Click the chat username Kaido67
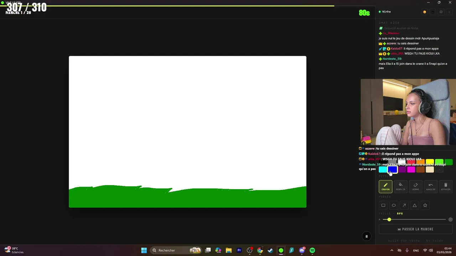456x256 pixels. 397,48
